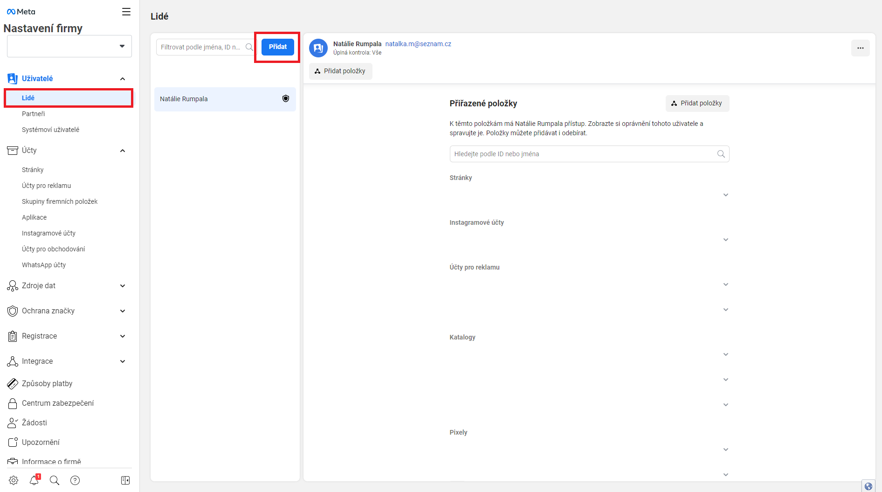
Task: Select Natálie Rumpala in people list
Action: 225,99
